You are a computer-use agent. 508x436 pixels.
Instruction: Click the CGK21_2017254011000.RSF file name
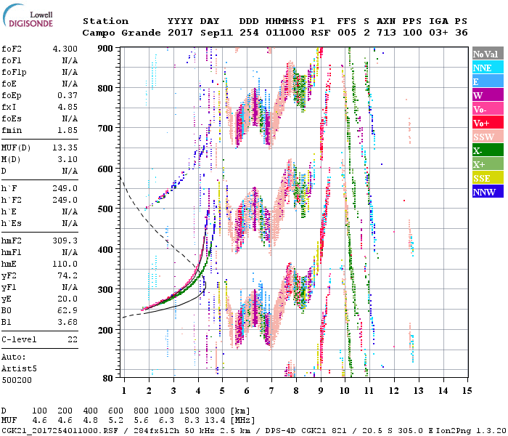[x=60, y=431]
